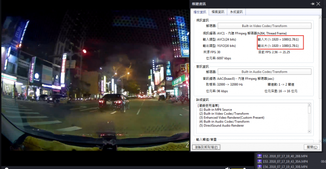Click the '位元率: 6097 kbps' video bitrate text
Viewport: 326px width, 169px height.
pyautogui.click(x=218, y=58)
